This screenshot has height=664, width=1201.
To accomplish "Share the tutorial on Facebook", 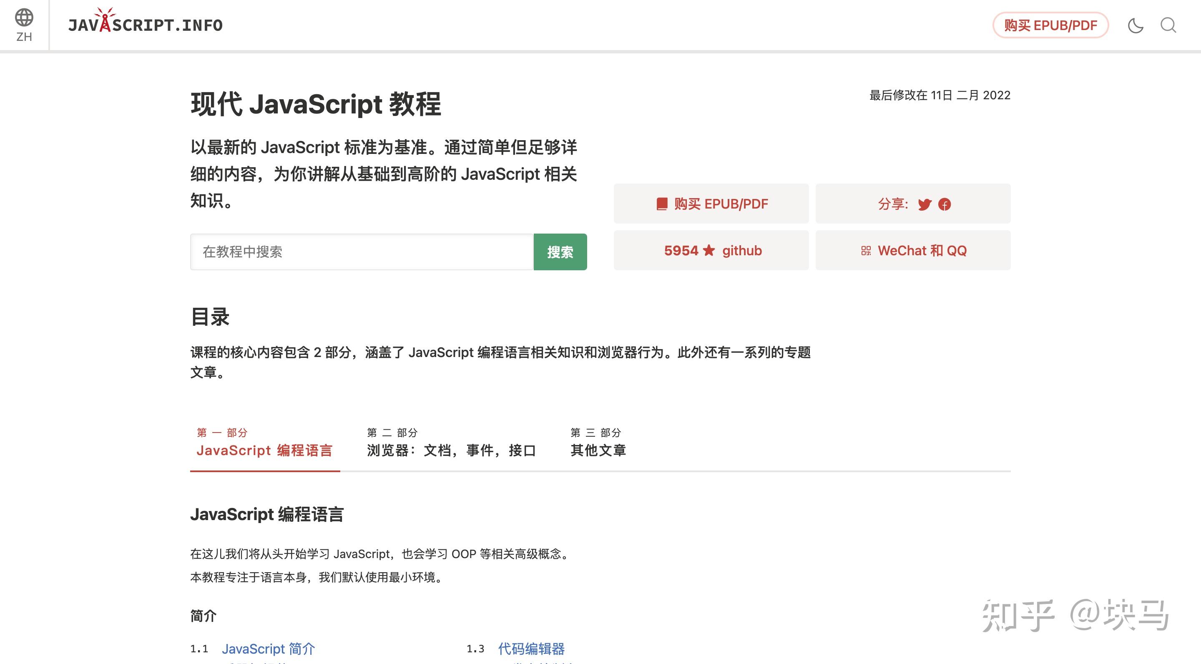I will pyautogui.click(x=945, y=204).
